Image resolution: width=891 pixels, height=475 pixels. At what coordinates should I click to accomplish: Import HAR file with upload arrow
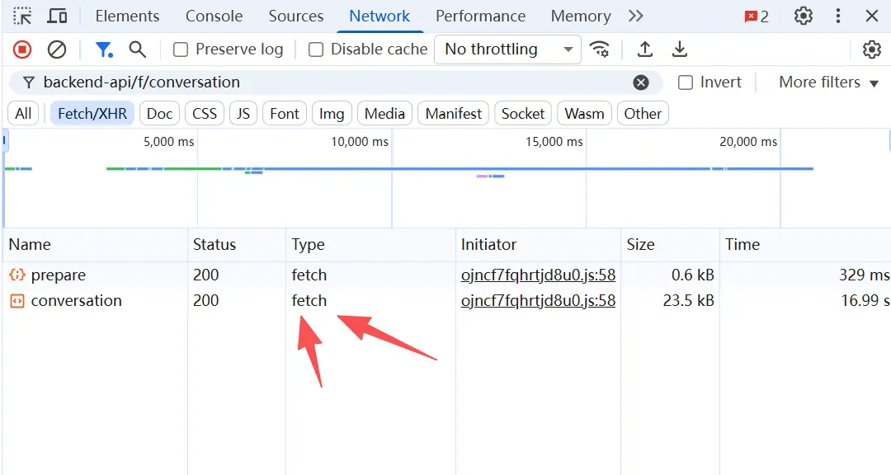(645, 49)
